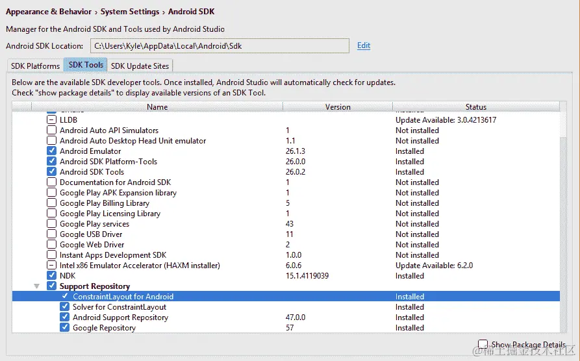Click the Intel x86 Emulator Accelerator label
The image size is (580, 361).
140,265
